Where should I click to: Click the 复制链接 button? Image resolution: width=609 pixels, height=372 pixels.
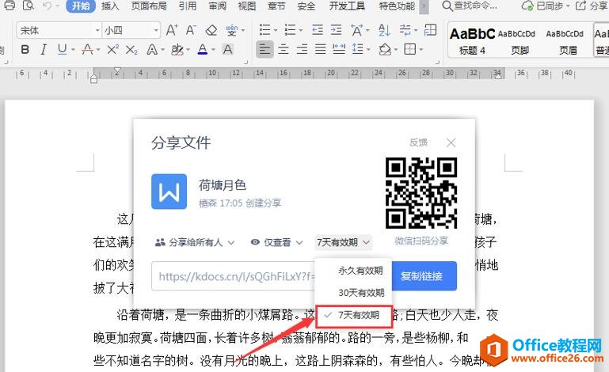point(427,276)
